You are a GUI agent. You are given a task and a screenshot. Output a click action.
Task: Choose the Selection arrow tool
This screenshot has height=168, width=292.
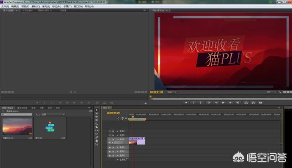coord(97,110)
